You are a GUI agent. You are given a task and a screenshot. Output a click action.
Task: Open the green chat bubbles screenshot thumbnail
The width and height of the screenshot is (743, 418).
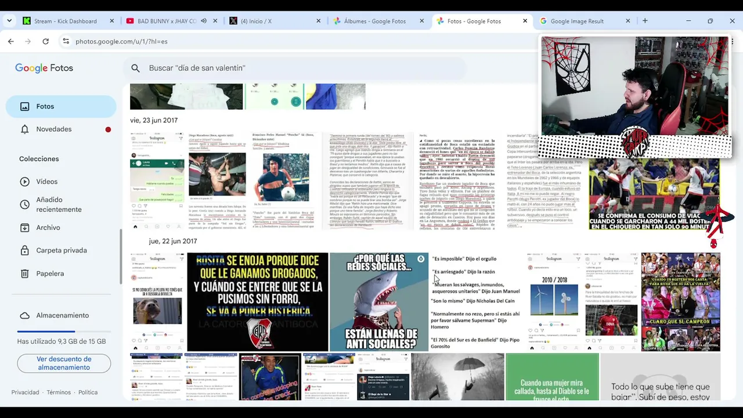tap(157, 181)
